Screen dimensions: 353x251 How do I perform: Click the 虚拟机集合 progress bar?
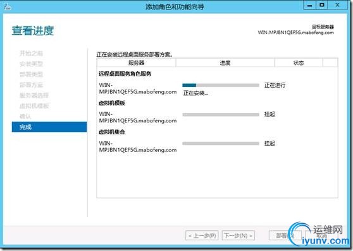(x=221, y=143)
